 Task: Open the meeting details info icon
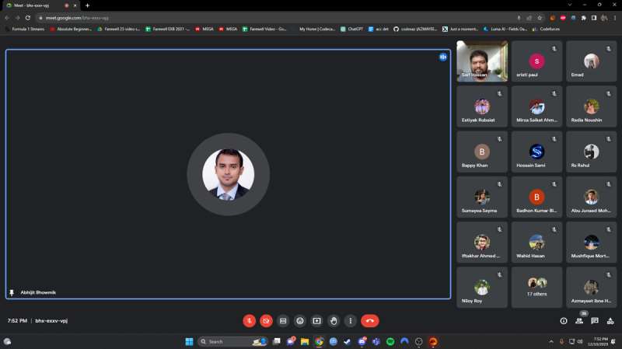click(x=563, y=321)
